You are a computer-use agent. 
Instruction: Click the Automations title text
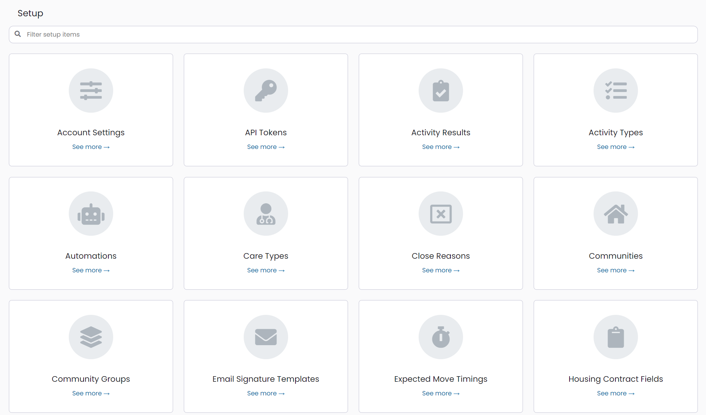click(91, 256)
